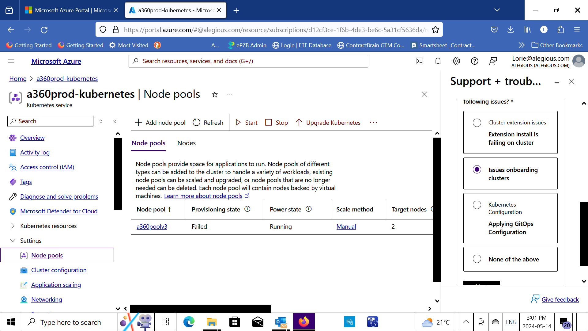Open Microsoft Defender for Cloud
Screen dimensions: 588x331
coord(59,211)
